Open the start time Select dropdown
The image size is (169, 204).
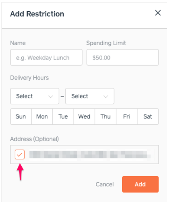click(35, 96)
